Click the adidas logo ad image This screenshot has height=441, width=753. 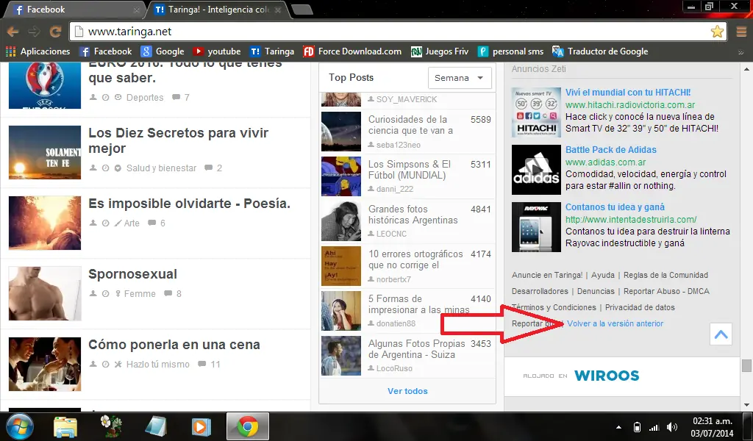[536, 170]
